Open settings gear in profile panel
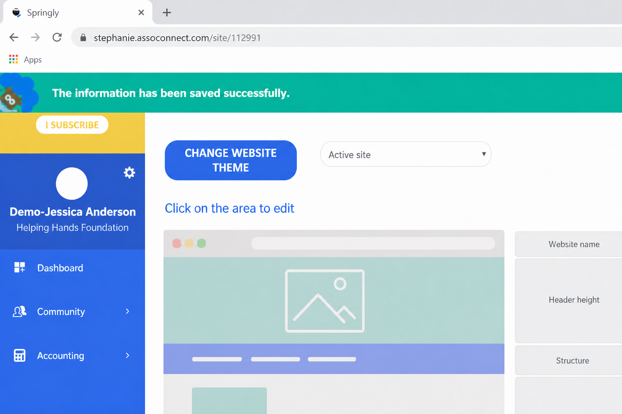 point(129,173)
